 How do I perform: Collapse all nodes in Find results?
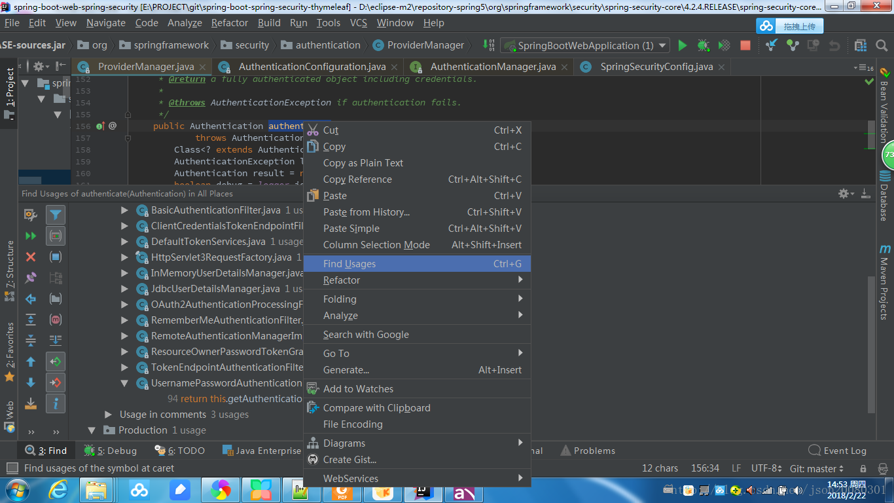tap(31, 341)
